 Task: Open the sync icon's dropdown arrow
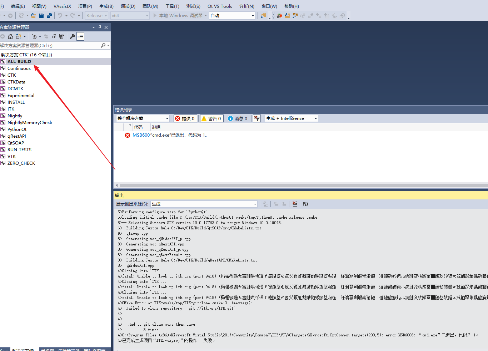(25, 36)
